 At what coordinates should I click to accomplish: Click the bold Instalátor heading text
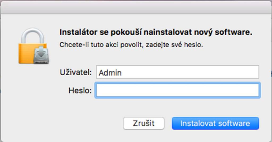(x=156, y=32)
